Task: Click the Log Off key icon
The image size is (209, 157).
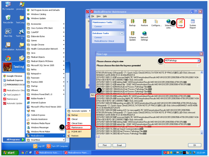Action: point(35,146)
